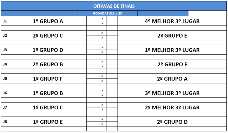
Task: Click the 4º MELHOR 3º LUGAR cell
Action: tap(172, 21)
